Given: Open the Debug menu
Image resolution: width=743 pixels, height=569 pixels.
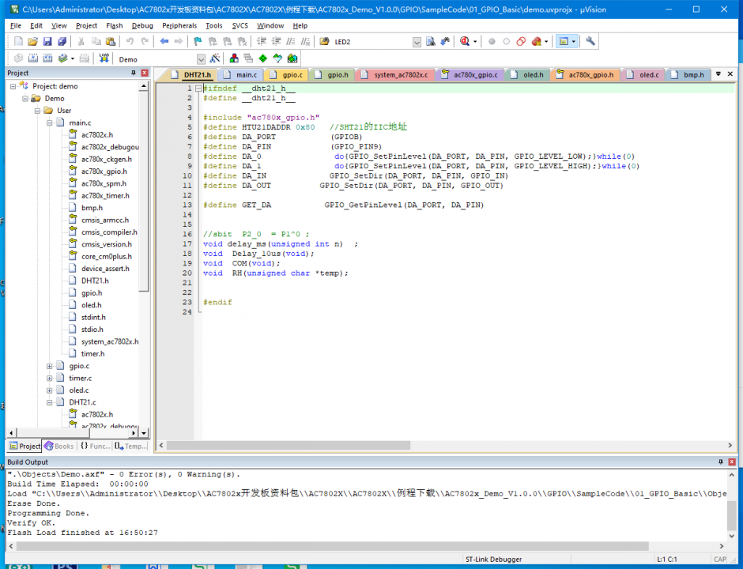Looking at the screenshot, I should (142, 25).
